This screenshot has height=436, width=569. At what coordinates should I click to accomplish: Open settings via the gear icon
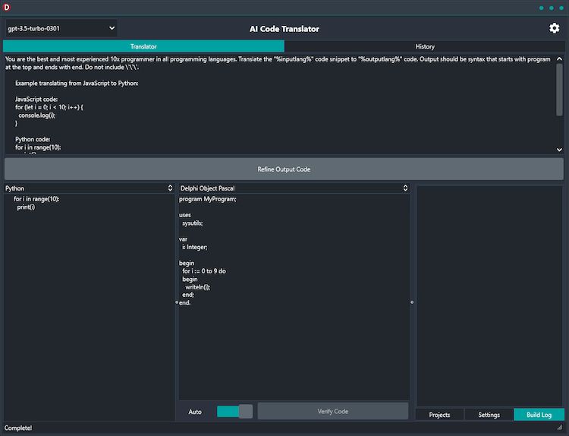pyautogui.click(x=554, y=28)
